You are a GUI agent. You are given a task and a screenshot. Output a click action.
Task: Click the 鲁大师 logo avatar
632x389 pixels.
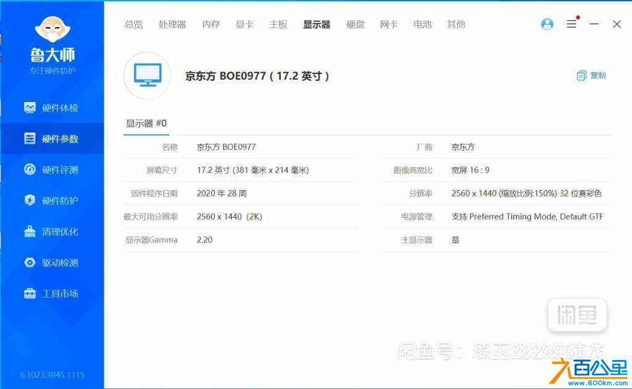point(52,30)
